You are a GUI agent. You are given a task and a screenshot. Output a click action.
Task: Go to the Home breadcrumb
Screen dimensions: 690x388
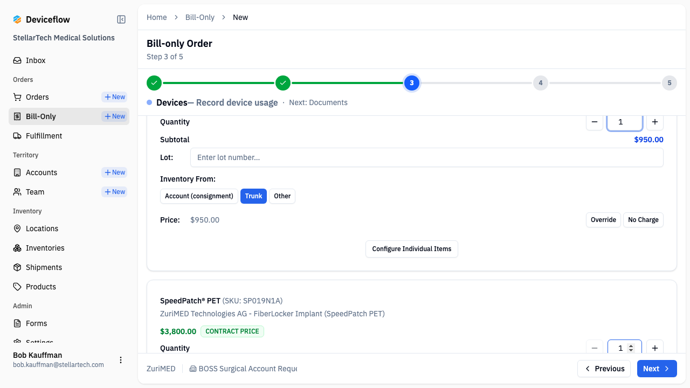(x=157, y=17)
